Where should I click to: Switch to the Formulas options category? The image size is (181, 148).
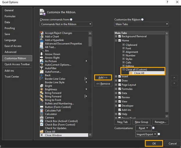(x=10, y=16)
